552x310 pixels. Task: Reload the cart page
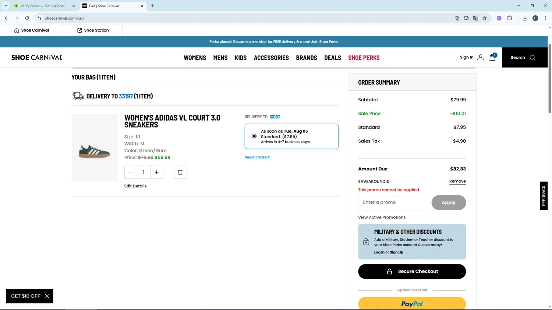(27, 18)
